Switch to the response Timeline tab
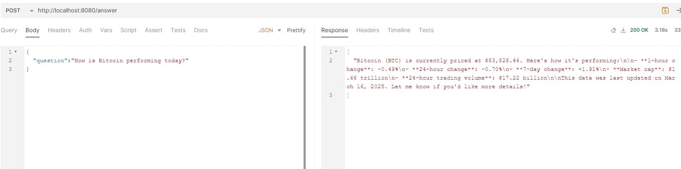681x169 pixels. (x=398, y=30)
